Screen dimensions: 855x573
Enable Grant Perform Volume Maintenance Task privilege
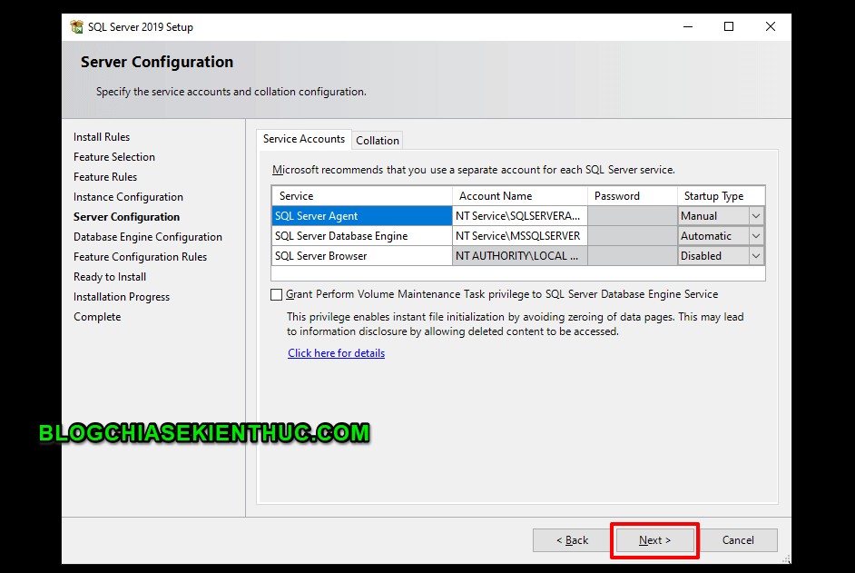click(276, 294)
